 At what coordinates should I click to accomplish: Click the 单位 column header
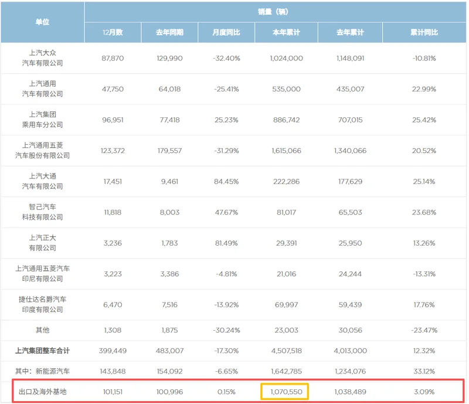point(42,22)
